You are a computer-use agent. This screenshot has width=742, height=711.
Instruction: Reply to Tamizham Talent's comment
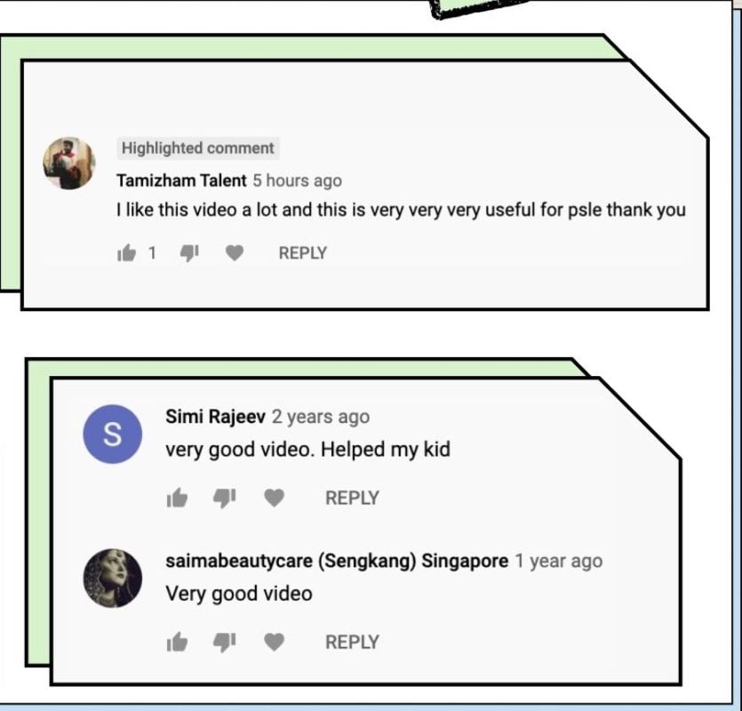[303, 252]
